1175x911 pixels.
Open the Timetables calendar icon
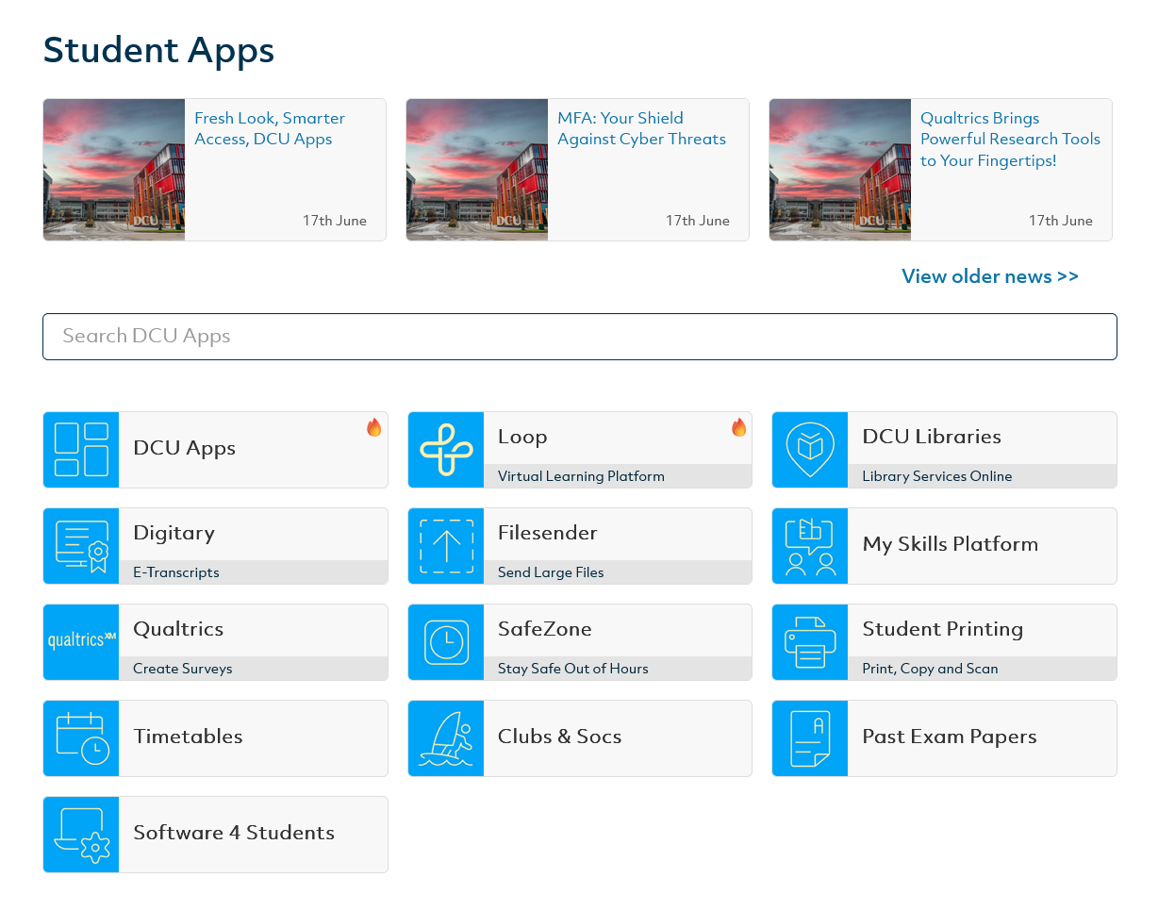point(81,738)
